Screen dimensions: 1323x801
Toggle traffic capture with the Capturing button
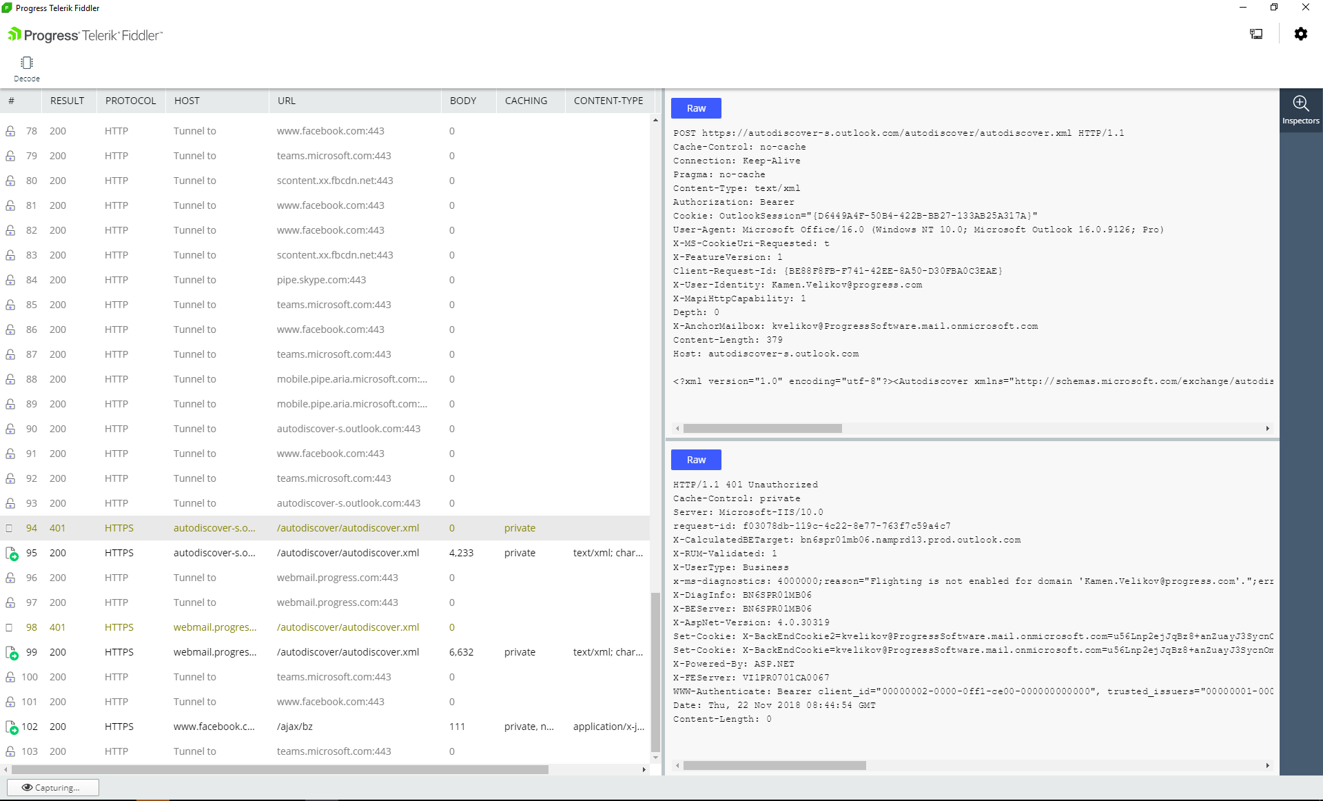pos(53,787)
